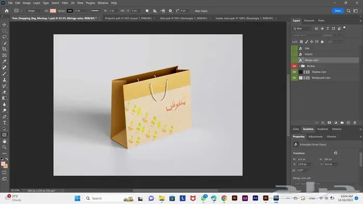Select the Clone Stamp tool

click(4, 80)
